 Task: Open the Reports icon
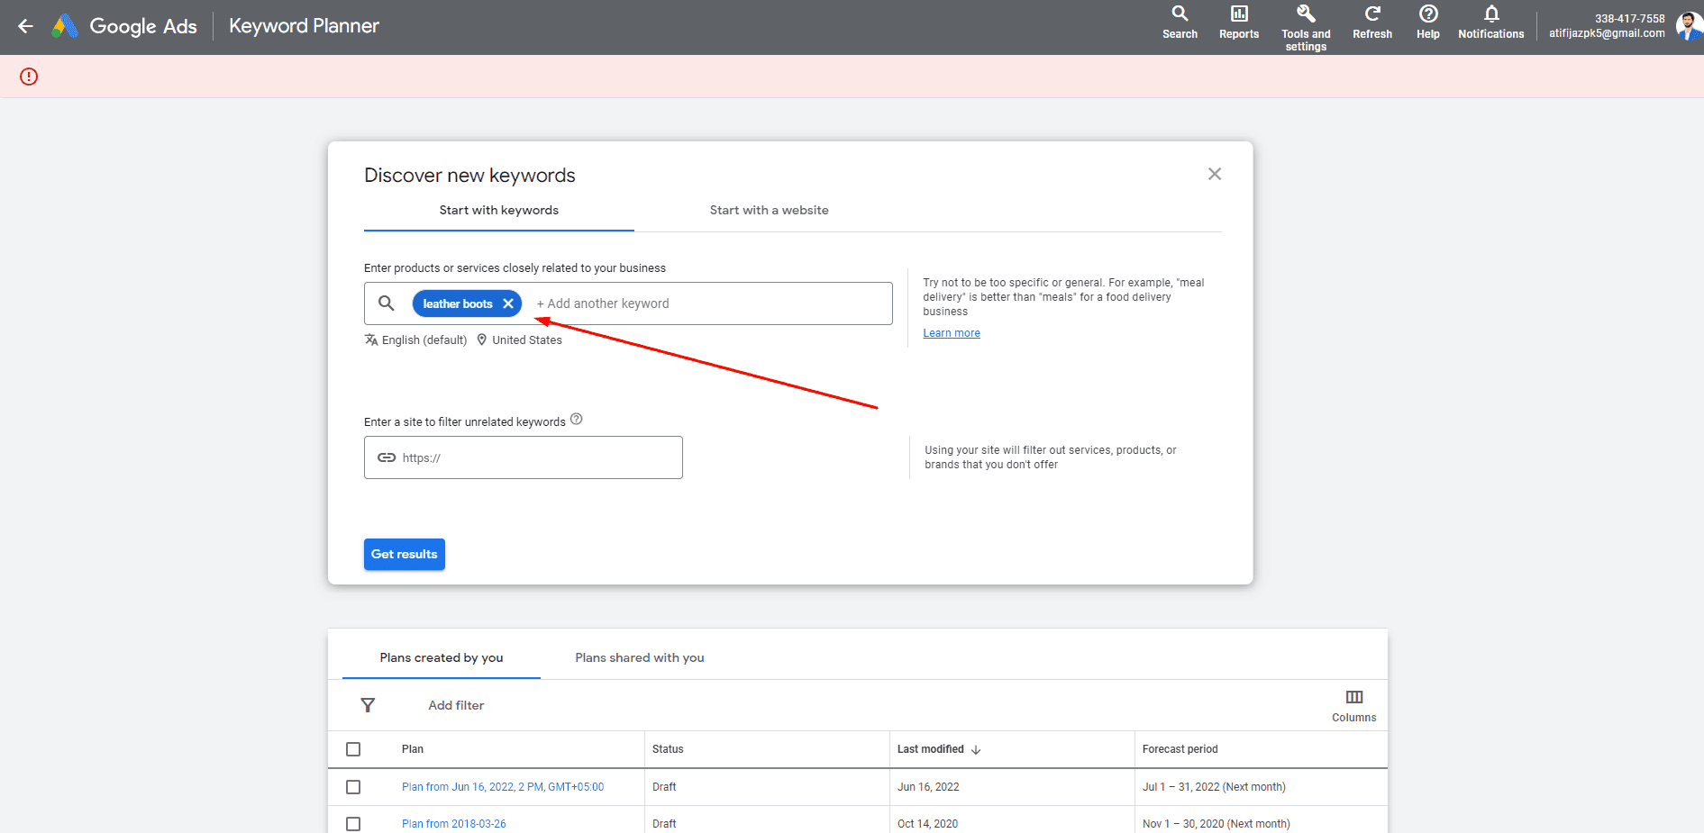[1238, 23]
